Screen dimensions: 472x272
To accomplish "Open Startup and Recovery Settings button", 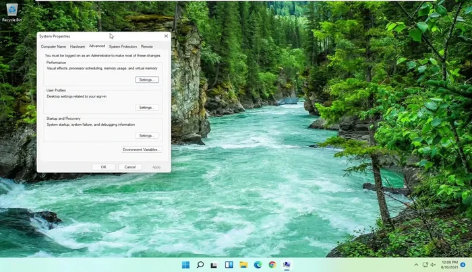I will pyautogui.click(x=146, y=135).
